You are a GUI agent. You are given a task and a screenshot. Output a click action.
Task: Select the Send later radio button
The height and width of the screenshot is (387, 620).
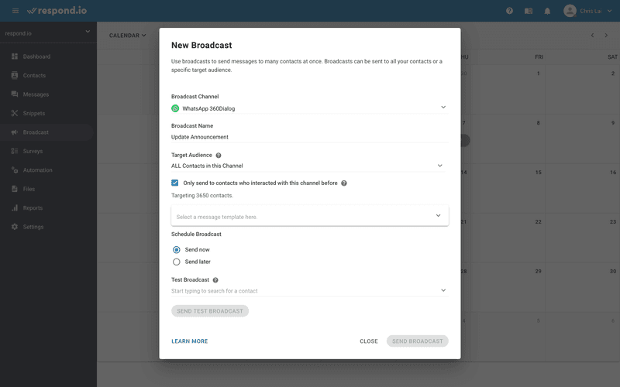click(177, 262)
